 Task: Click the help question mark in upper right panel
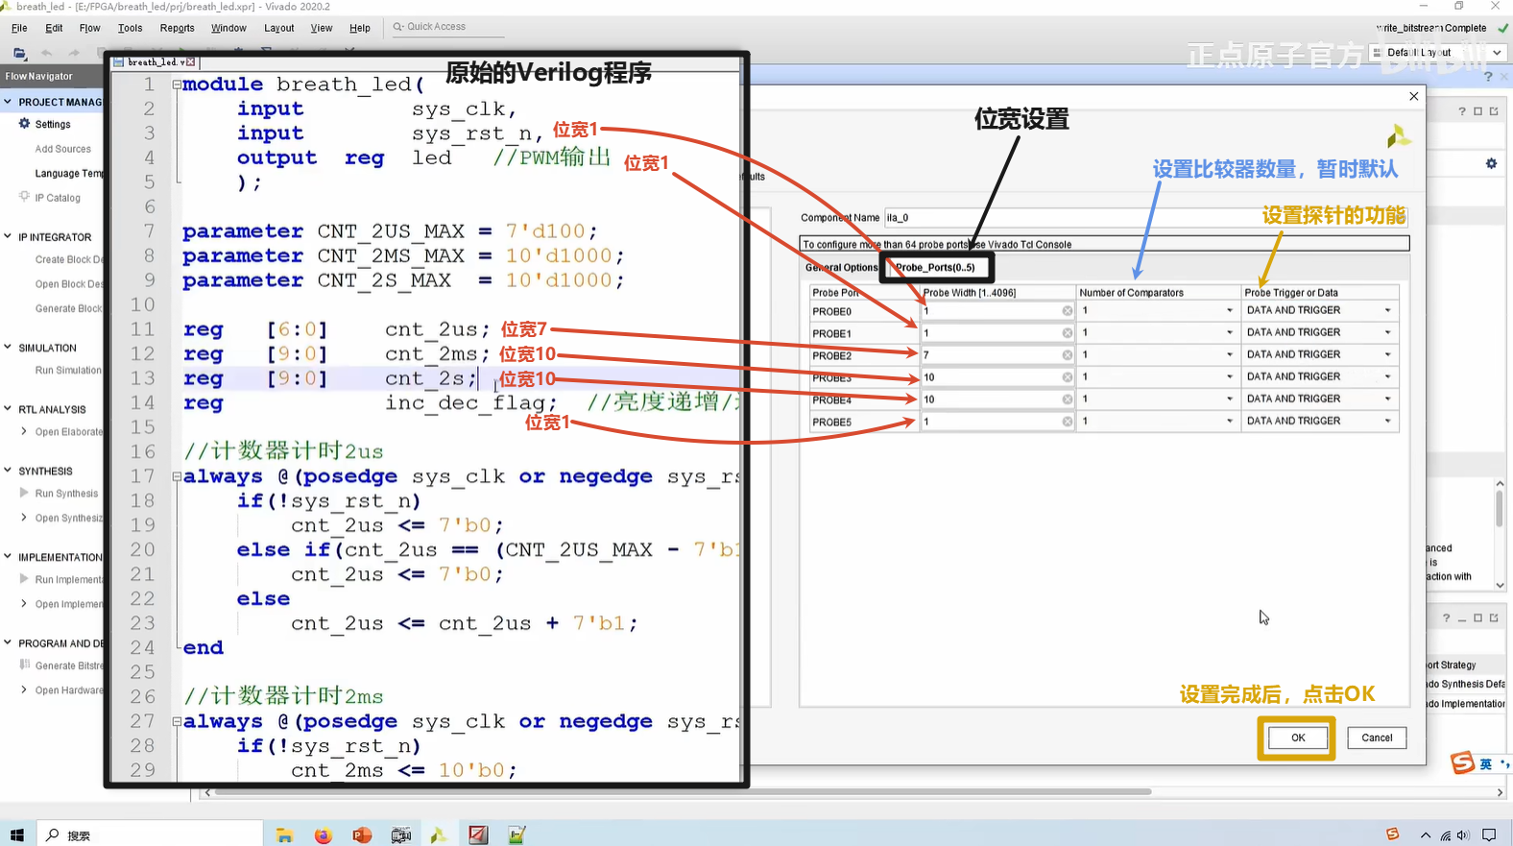(1461, 111)
